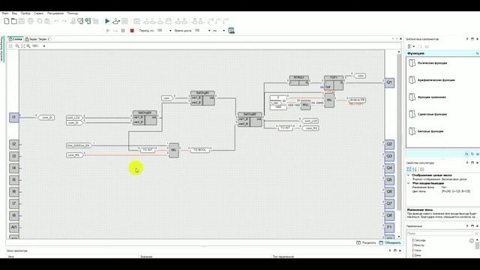This screenshot has height=270, width=480.
Task: Open the calendar clock icon in the simulation bar
Action: point(232,31)
